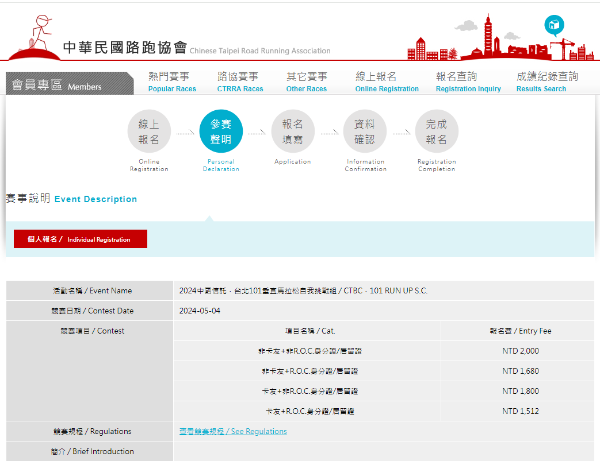Open the Members section tab

click(70, 83)
